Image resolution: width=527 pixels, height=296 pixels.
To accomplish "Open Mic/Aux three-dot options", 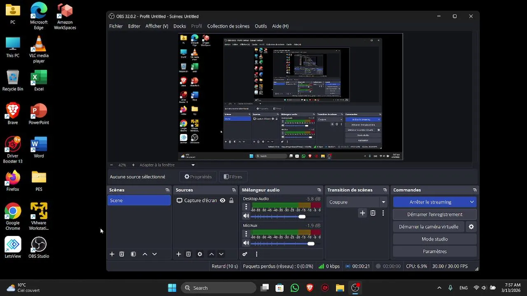I will (x=246, y=234).
